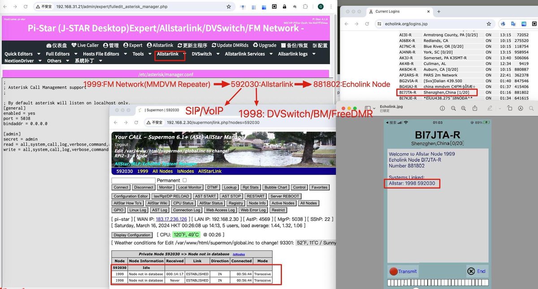Click Iax/Rpt/DP RELOAD button
The image size is (538, 289).
[x=171, y=197]
